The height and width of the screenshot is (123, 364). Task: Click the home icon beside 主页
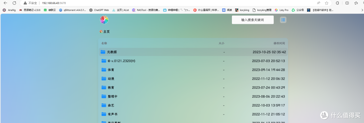pyautogui.click(x=101, y=32)
